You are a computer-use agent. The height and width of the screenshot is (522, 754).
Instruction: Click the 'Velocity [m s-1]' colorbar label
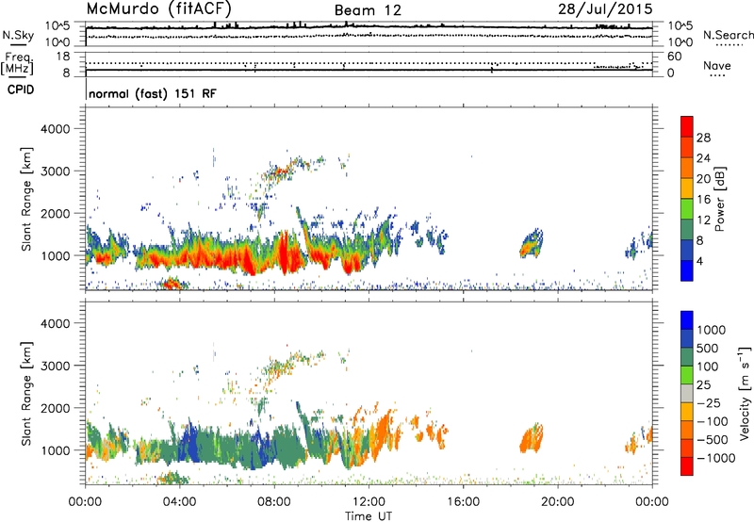(745, 393)
